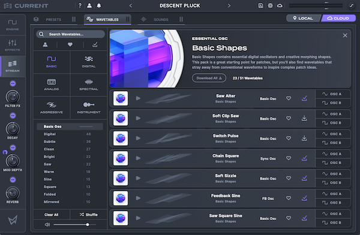
Task: Load Saw Alter into OSC A
Action: click(x=333, y=94)
